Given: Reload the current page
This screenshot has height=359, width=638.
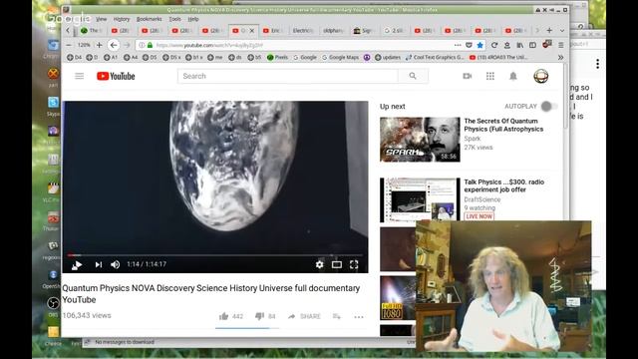Looking at the screenshot, I should pos(494,45).
